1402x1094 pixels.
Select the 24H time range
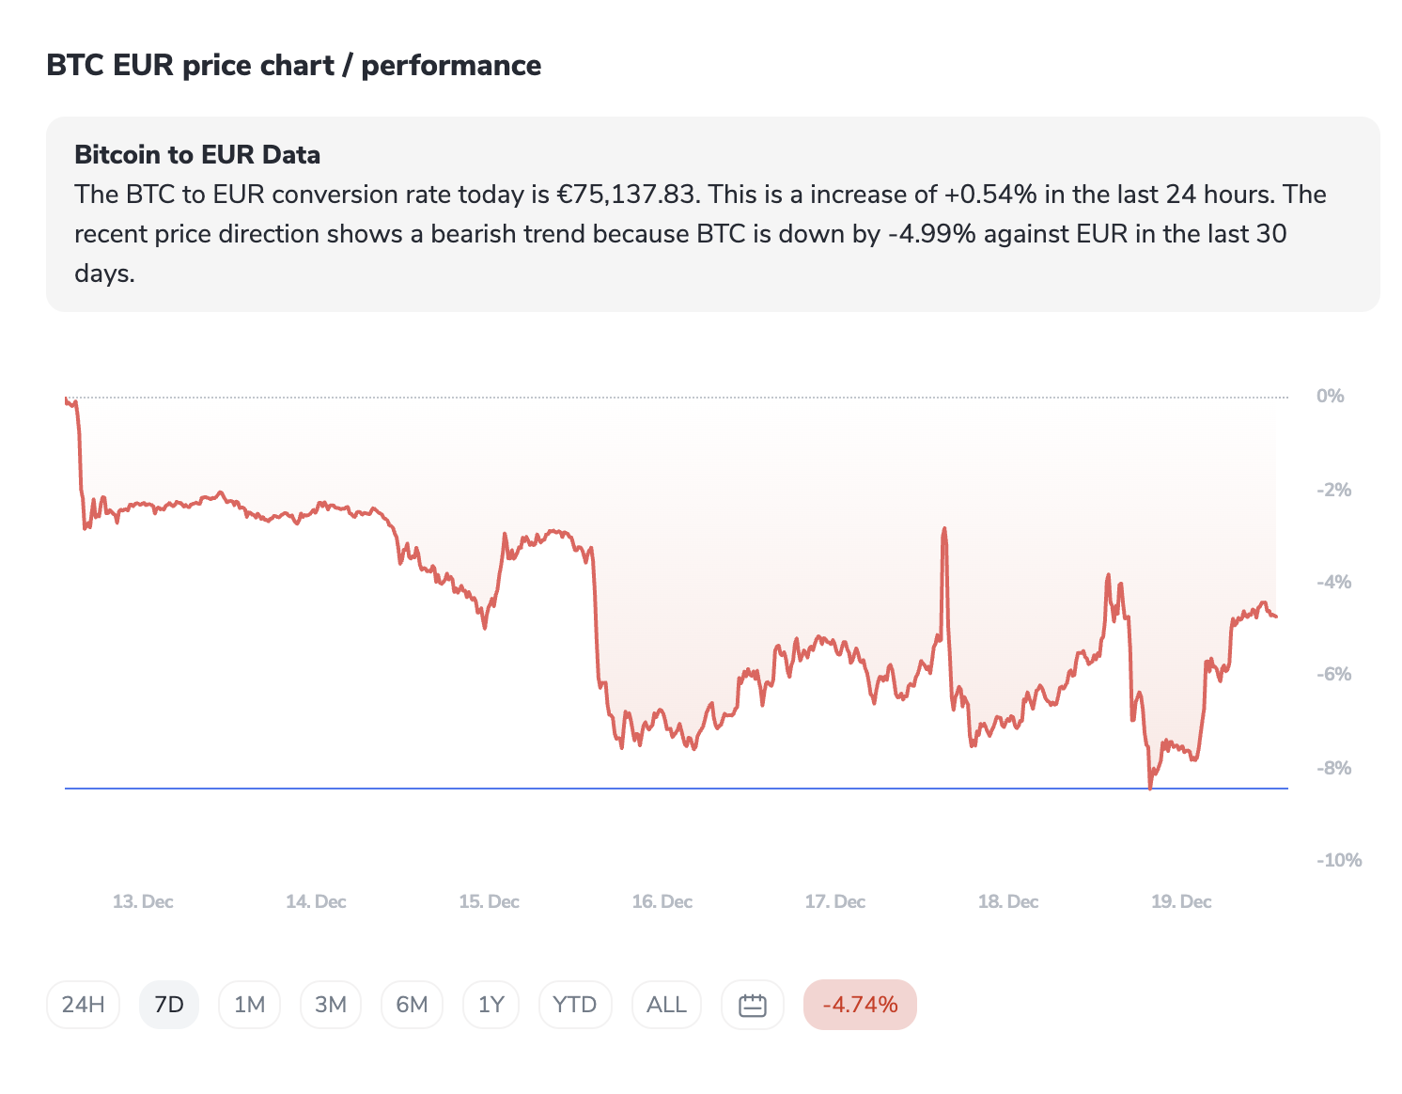click(83, 1005)
